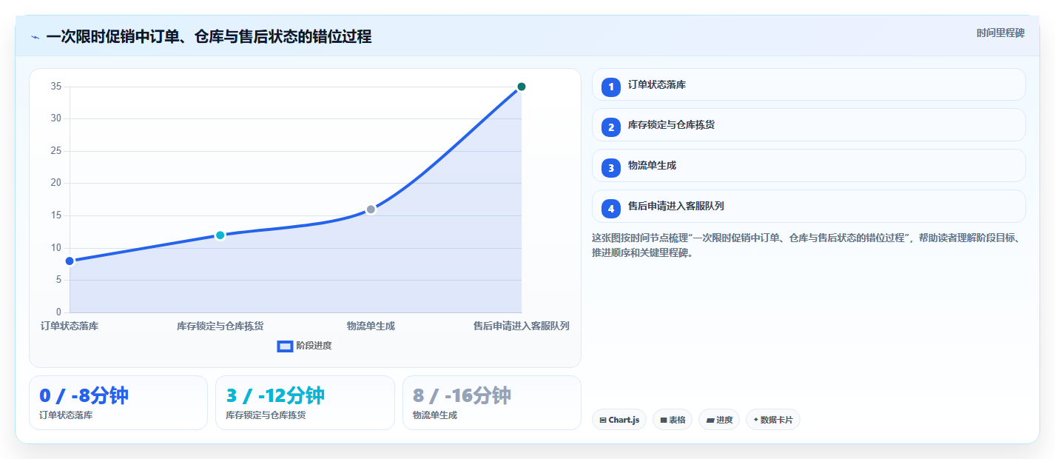Toggle the 阶段进度 legend swatch
Viewport: 1055px width, 459px height.
pos(285,346)
